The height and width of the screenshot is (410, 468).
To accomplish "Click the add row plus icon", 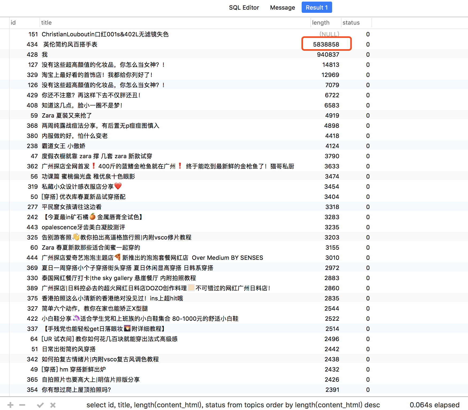I will (x=10, y=405).
